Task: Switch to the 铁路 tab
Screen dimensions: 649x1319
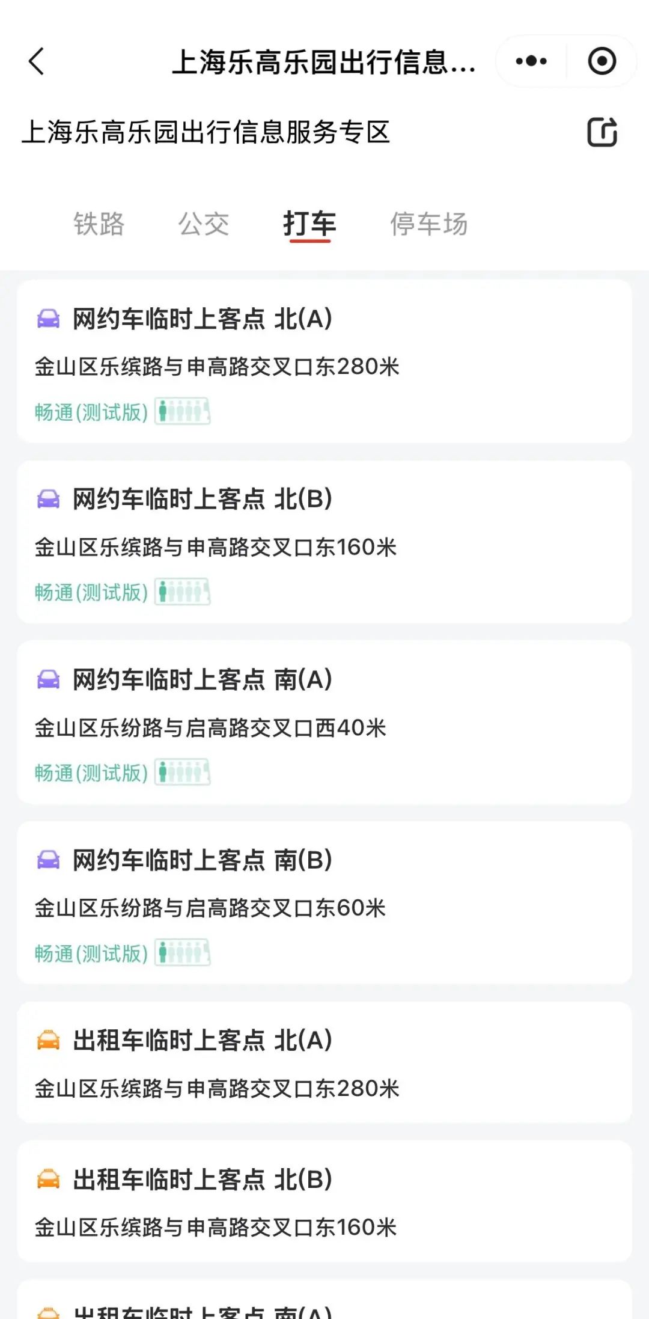Action: [99, 224]
